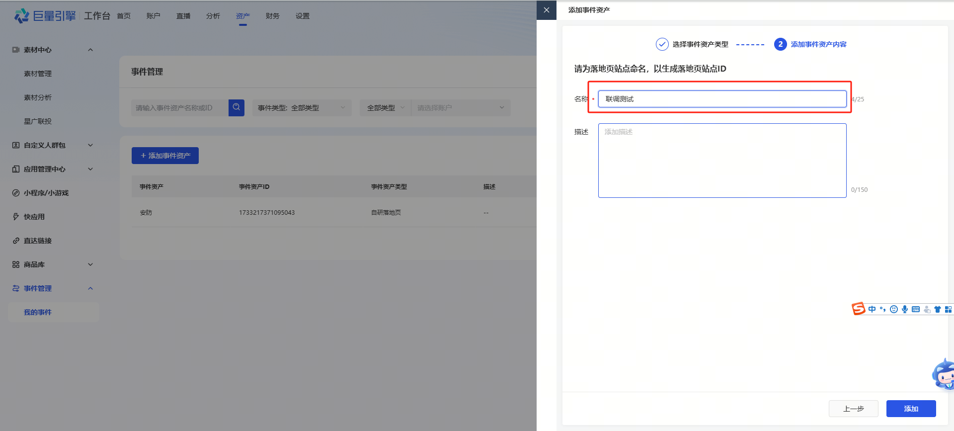Close the 添加事件资产 side panel

point(547,10)
